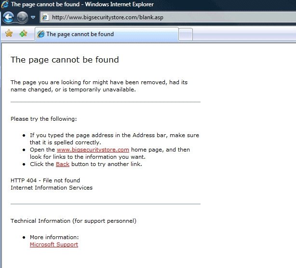Click Internet Explorer icon on the tab
The image size is (296, 268).
41,34
